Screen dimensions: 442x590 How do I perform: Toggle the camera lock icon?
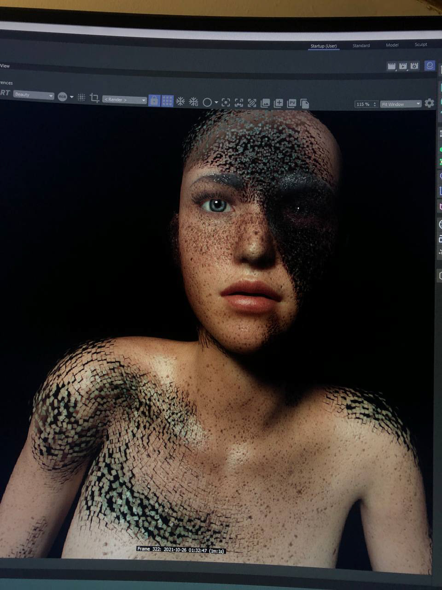point(154,100)
